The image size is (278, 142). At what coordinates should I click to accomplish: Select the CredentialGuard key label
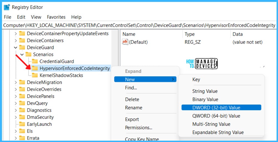tap(57, 61)
